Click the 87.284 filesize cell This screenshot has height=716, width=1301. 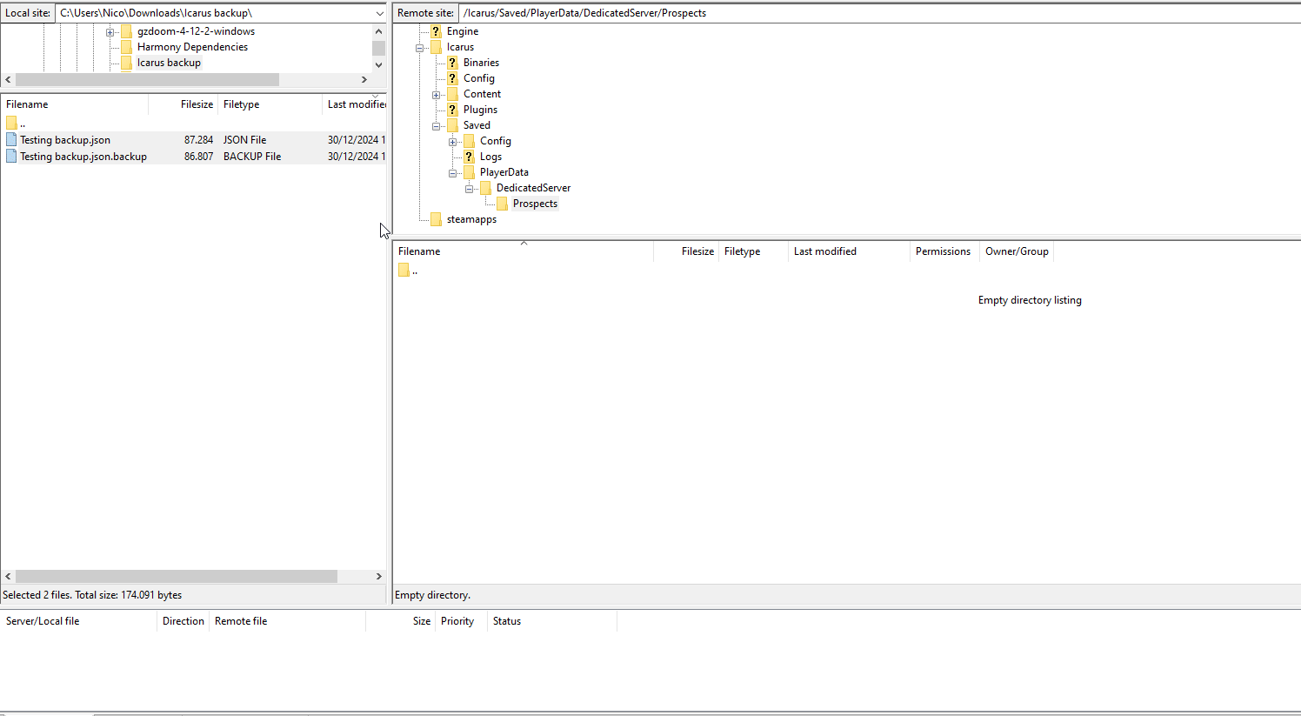point(198,140)
